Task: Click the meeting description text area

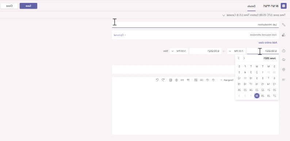Action: (195, 108)
